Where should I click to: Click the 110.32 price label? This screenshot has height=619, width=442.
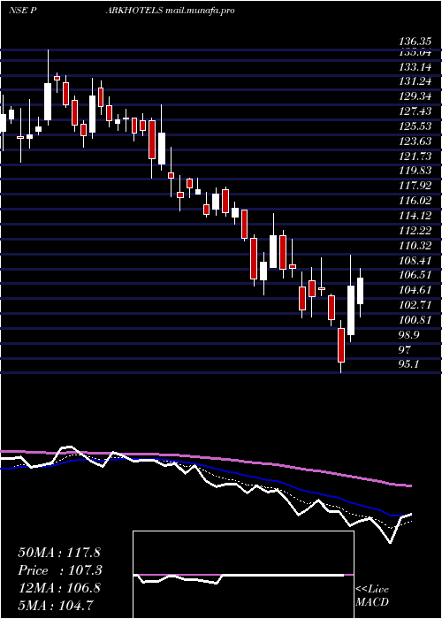pyautogui.click(x=415, y=246)
